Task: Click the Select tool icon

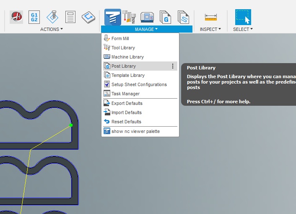Action: [x=243, y=17]
